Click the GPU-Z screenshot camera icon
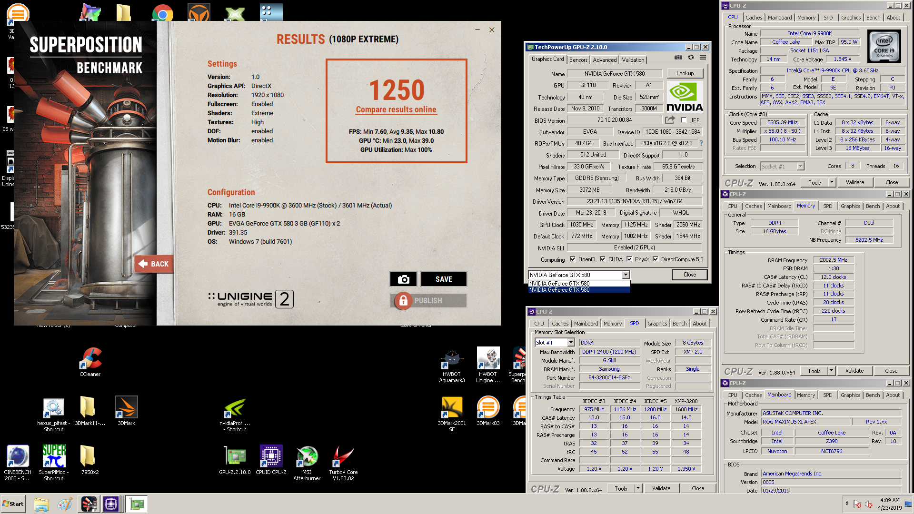 (x=678, y=58)
